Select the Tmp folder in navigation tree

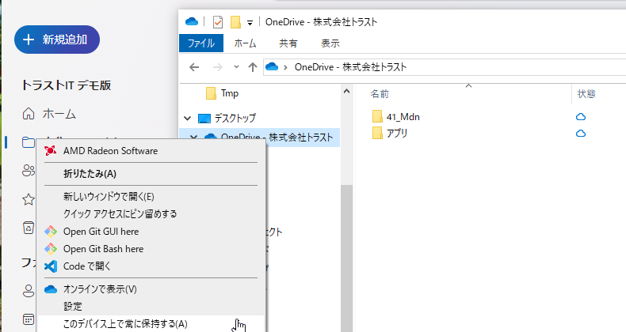pos(229,93)
